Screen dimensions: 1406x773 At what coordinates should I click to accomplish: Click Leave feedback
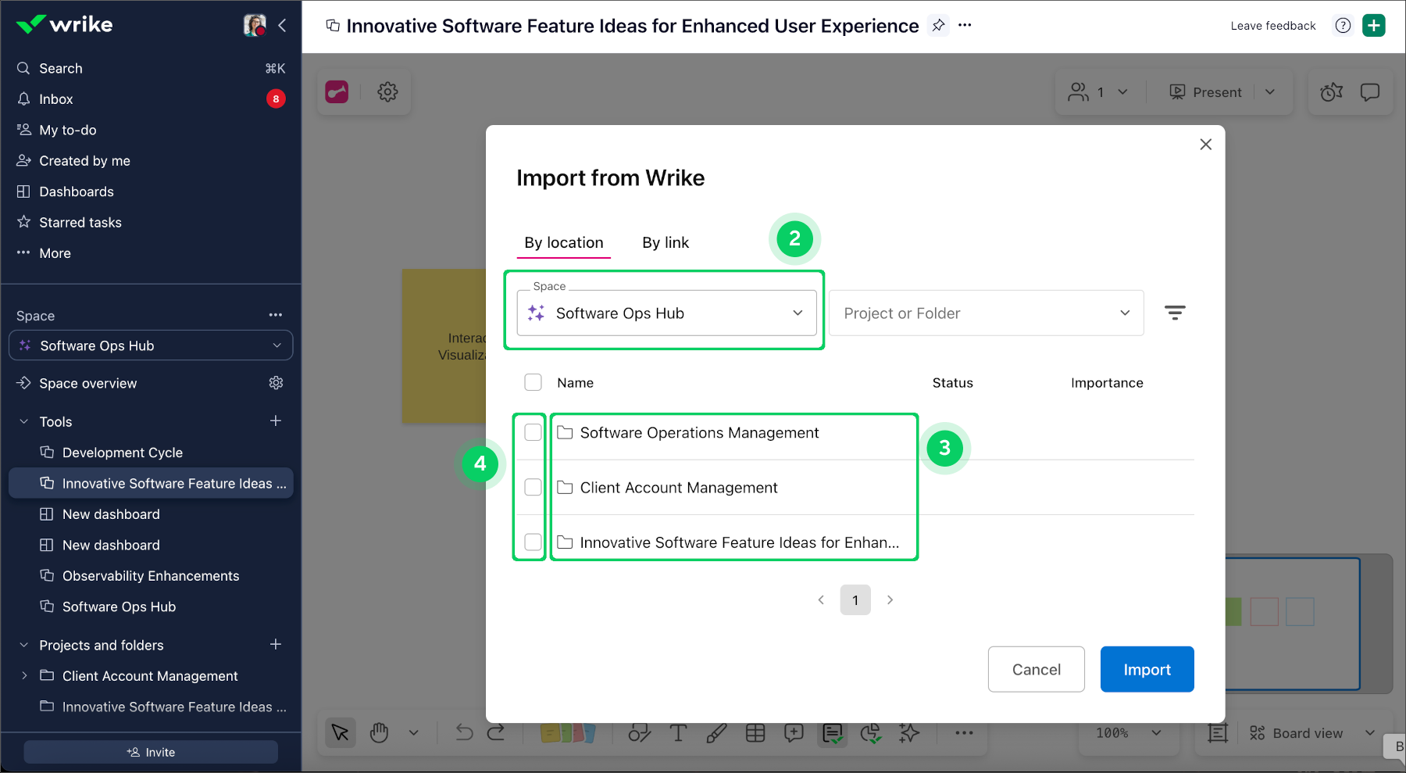(x=1273, y=26)
